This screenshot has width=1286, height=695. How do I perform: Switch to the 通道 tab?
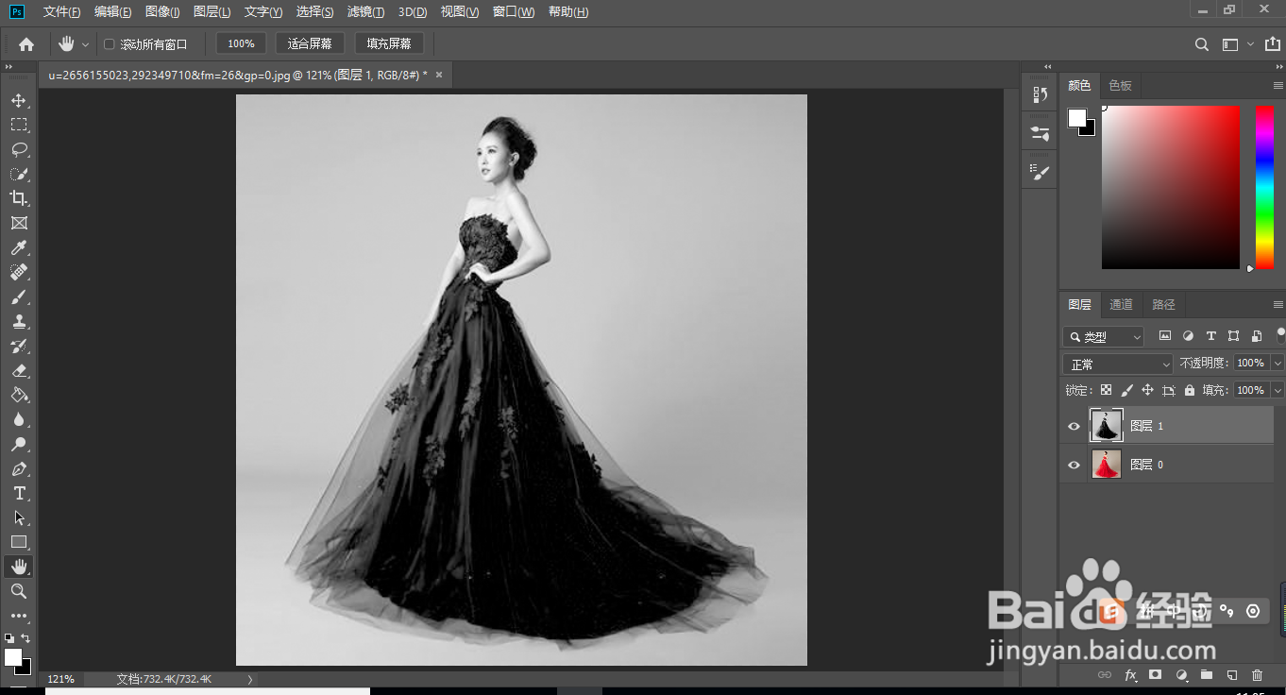1121,304
